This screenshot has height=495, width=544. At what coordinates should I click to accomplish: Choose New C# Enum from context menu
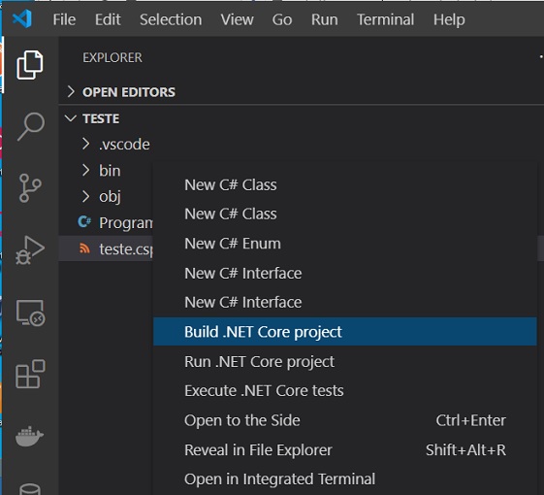click(x=345, y=244)
